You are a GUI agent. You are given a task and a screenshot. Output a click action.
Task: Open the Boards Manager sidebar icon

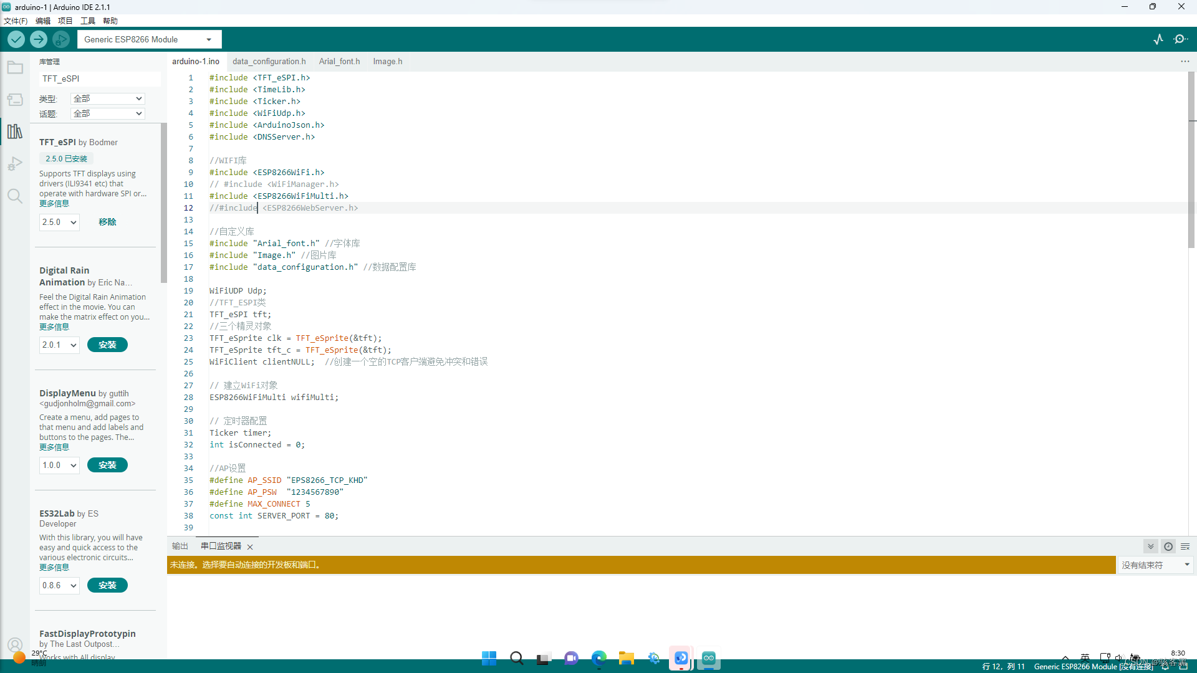(15, 100)
